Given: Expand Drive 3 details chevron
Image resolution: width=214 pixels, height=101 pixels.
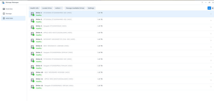Looking at the screenshot, I should point(211,27).
